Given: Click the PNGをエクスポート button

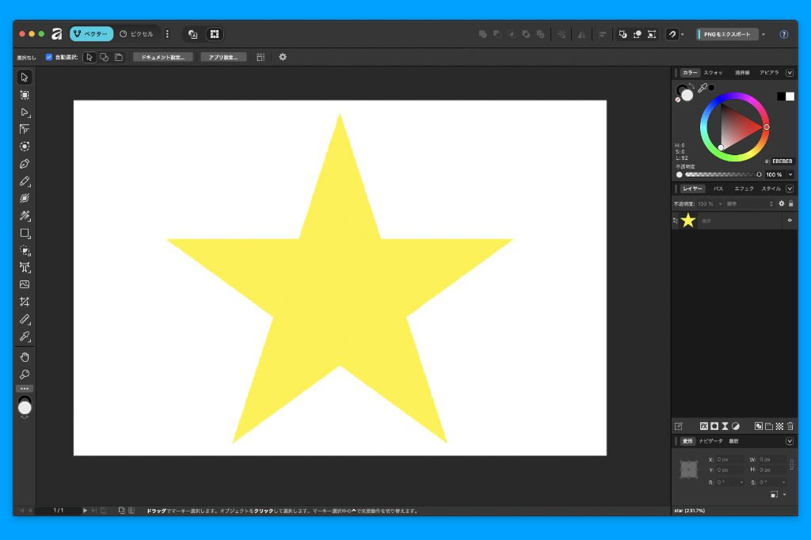Looking at the screenshot, I should tap(727, 35).
